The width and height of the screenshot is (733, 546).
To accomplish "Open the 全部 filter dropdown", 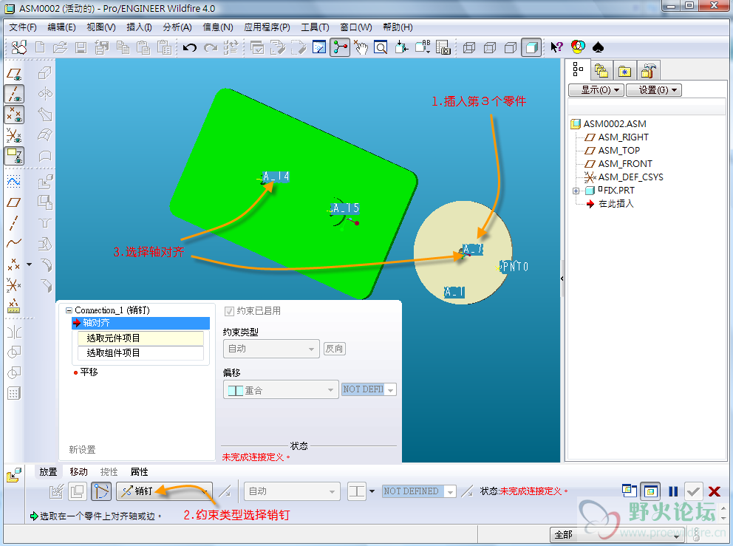I will point(618,534).
